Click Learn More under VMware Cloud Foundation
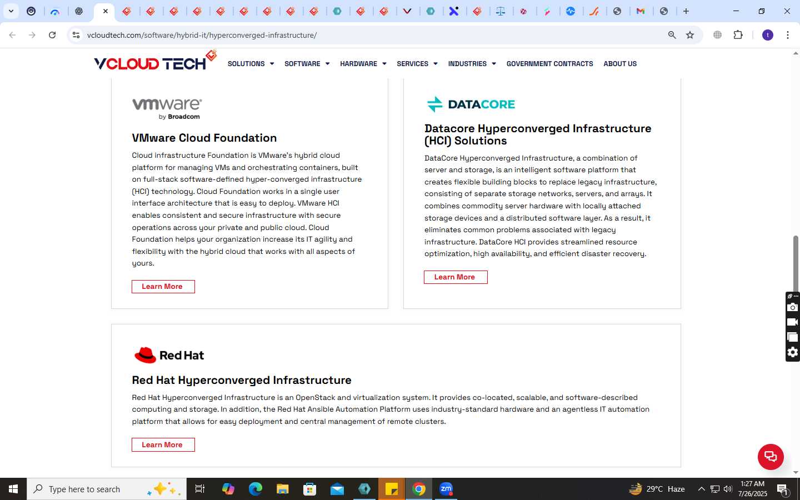This screenshot has height=500, width=800. (163, 287)
